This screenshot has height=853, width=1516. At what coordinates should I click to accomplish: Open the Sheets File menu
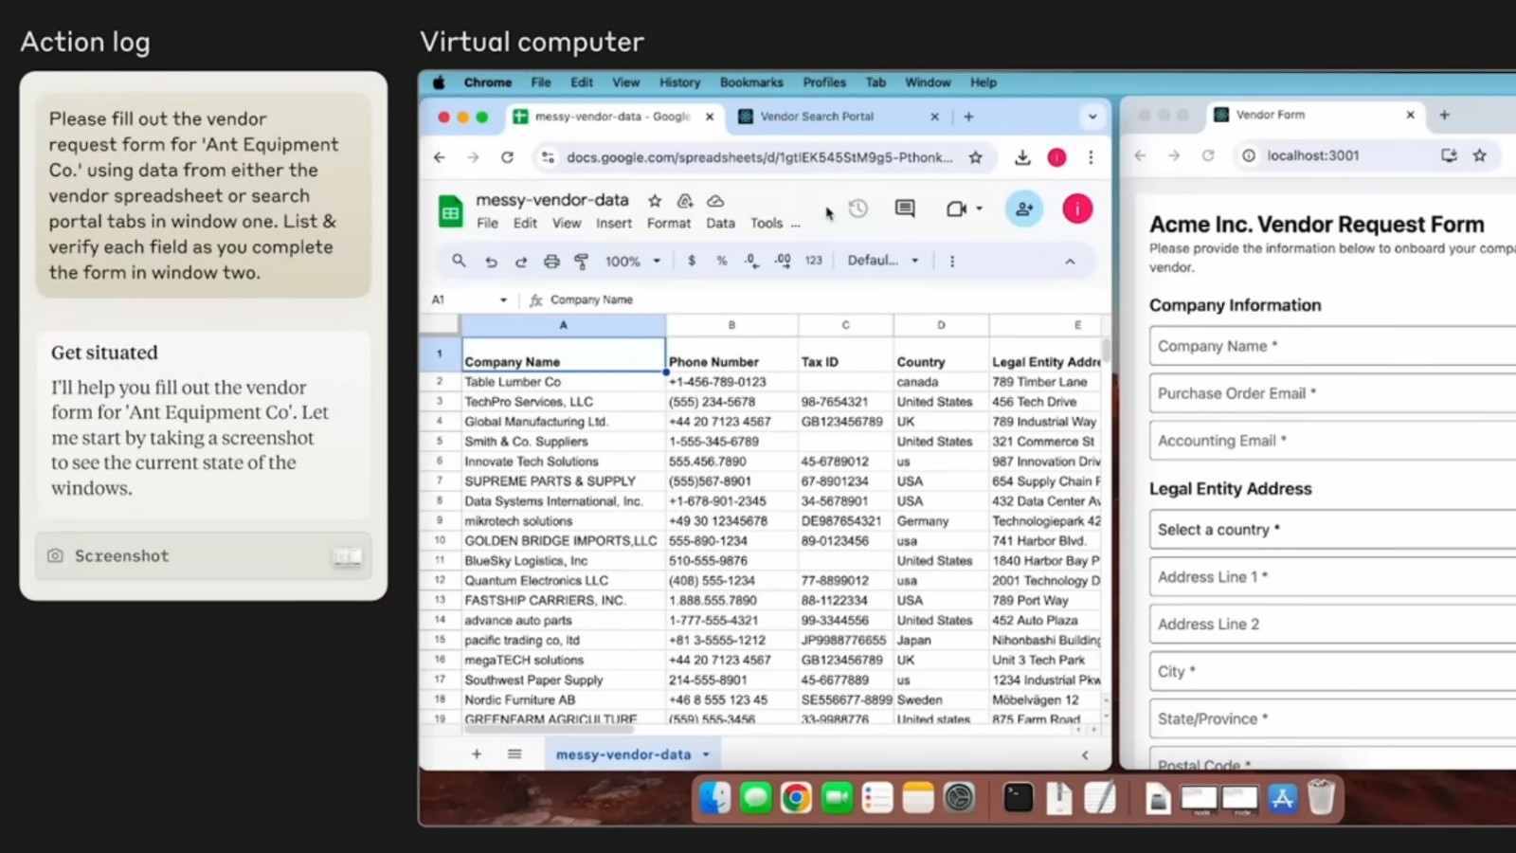[x=487, y=224]
